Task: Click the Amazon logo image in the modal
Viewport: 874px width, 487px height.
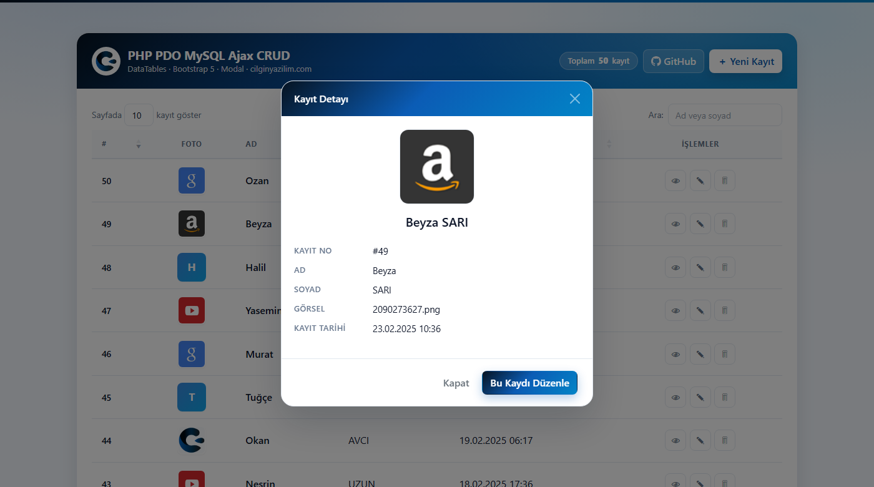Action: click(x=437, y=167)
